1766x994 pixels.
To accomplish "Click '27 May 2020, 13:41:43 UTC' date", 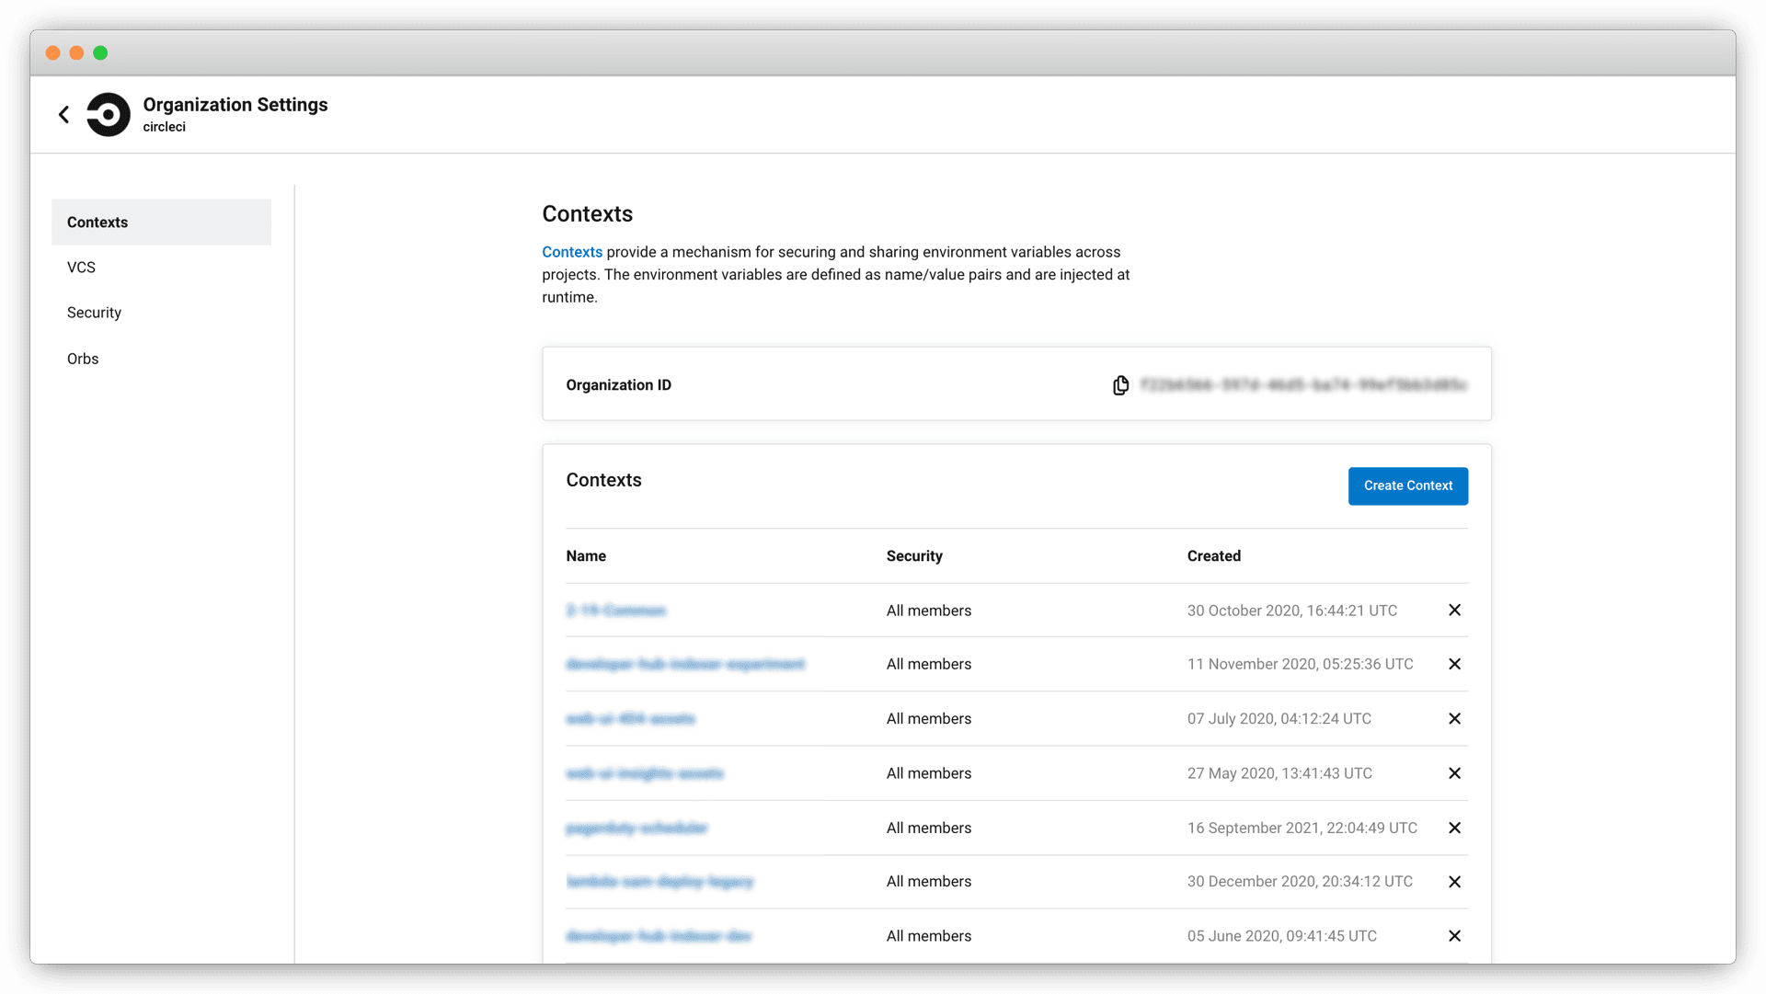I will tap(1279, 773).
